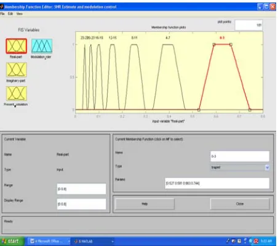
Task: Click top-left handle of red trapezoid
Action: pos(214,44)
